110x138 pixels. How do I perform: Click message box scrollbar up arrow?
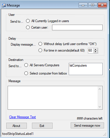[x=100, y=89]
